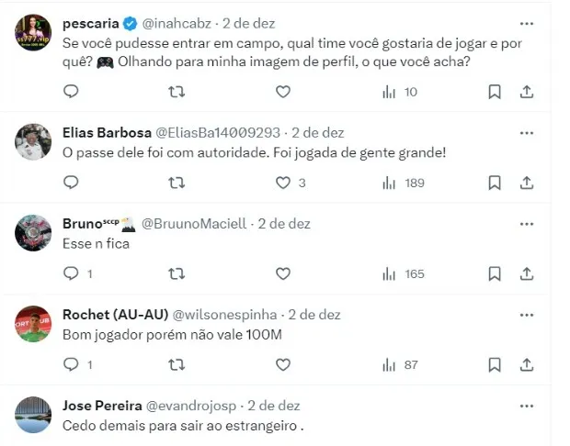Bookmark Bruno's "Esse n fica" tweet
This screenshot has width=570, height=446.
pos(495,273)
